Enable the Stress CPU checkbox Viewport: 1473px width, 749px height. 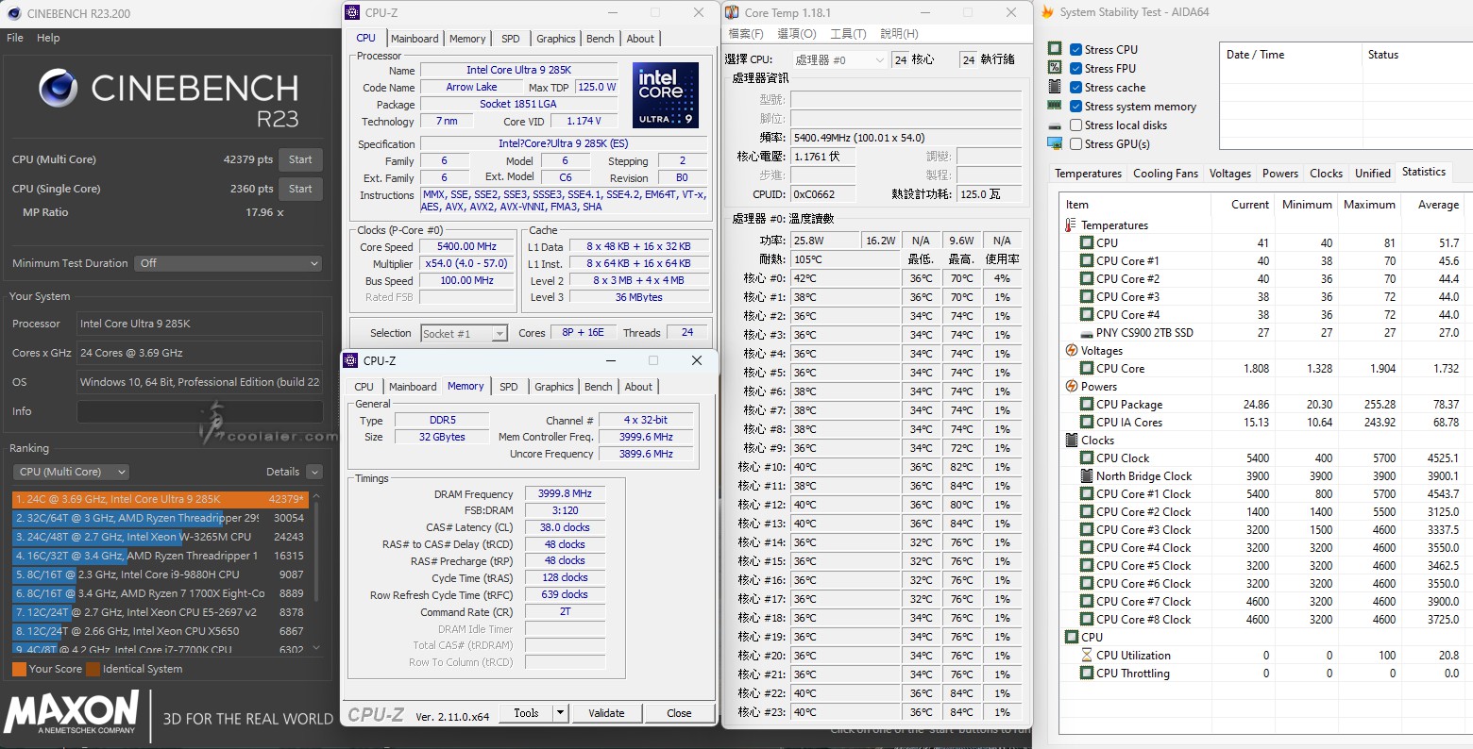coord(1075,49)
